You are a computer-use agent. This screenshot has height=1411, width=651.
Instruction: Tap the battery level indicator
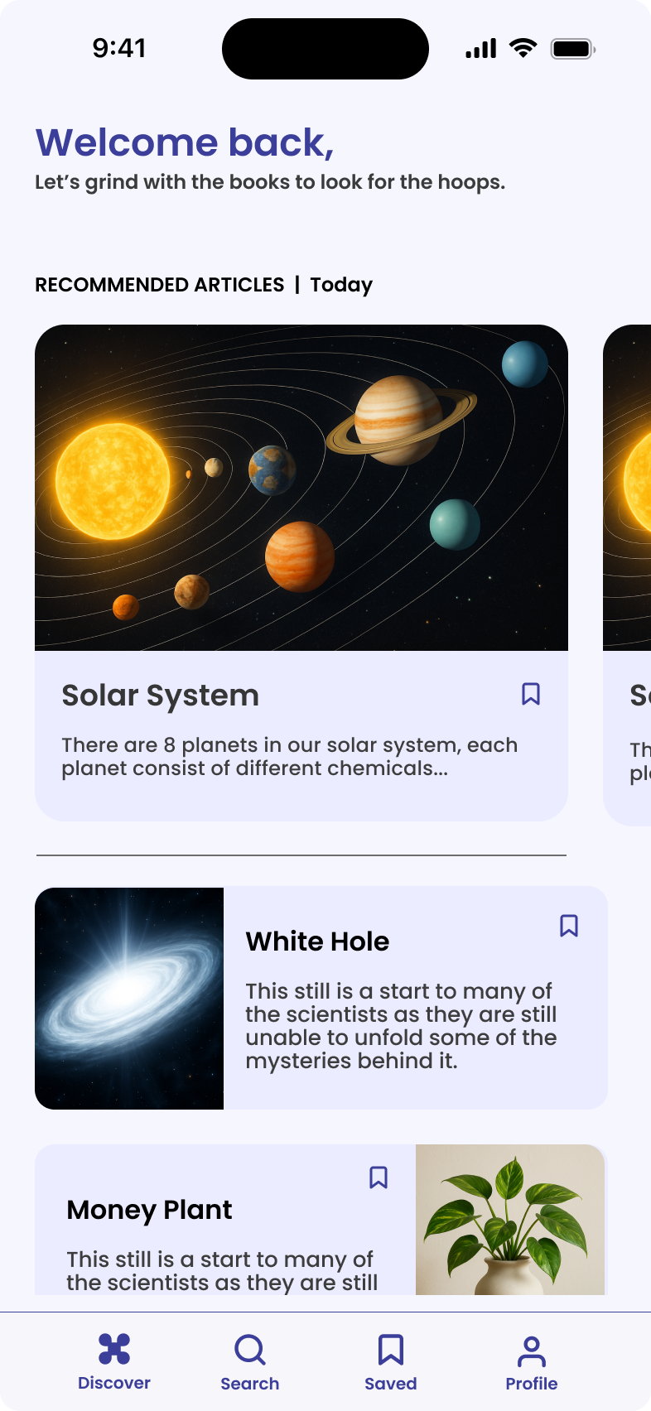coord(571,47)
